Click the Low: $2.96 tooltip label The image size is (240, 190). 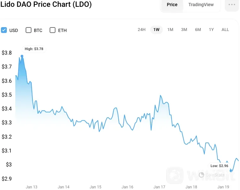click(219, 166)
